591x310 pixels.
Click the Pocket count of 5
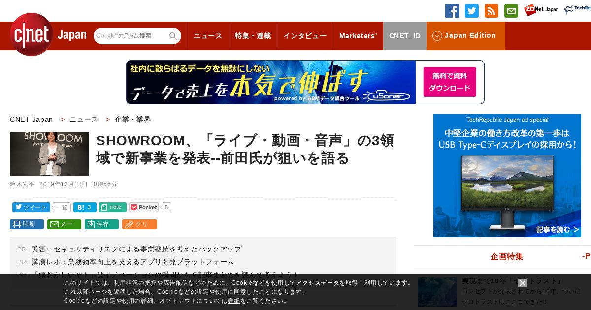[166, 207]
